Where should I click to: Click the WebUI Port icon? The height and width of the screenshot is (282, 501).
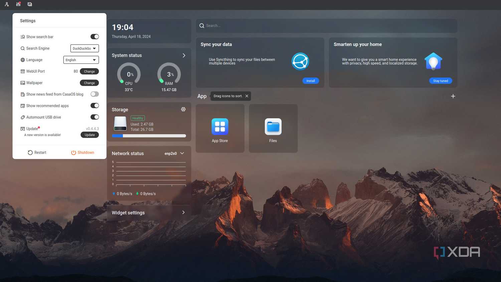[x=23, y=72]
